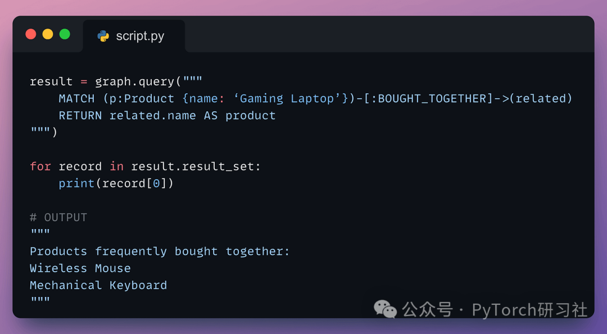Click the yellow minimize window button
Screen dimensions: 607x334
tap(48, 34)
